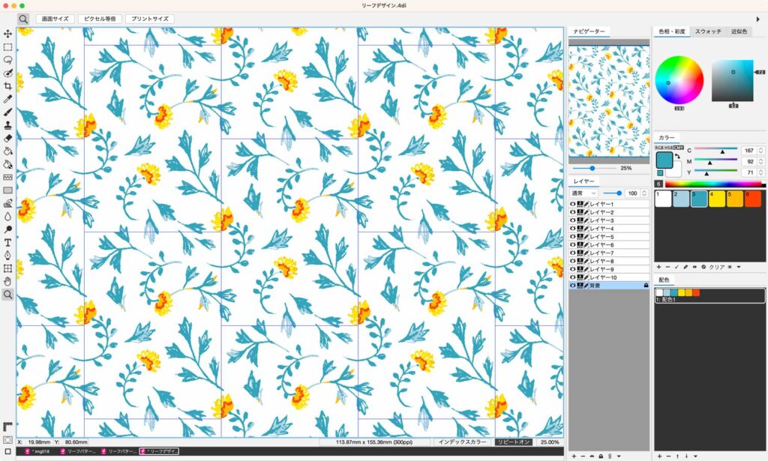768x461 pixels.
Task: Open the color palette options dropdown arrow
Action: tap(739, 267)
